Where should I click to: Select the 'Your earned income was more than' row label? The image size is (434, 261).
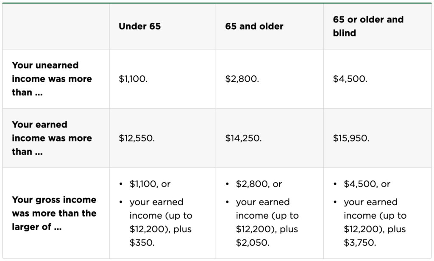tap(52, 138)
